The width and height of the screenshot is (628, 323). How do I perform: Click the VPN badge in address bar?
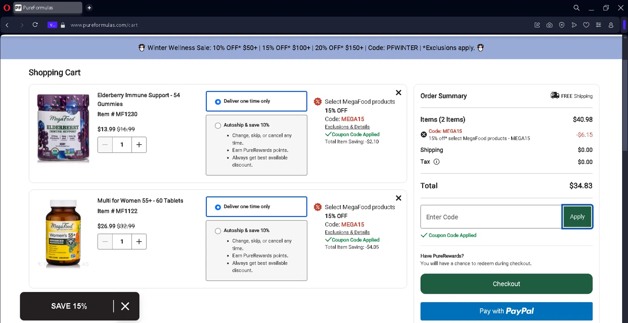[52, 25]
